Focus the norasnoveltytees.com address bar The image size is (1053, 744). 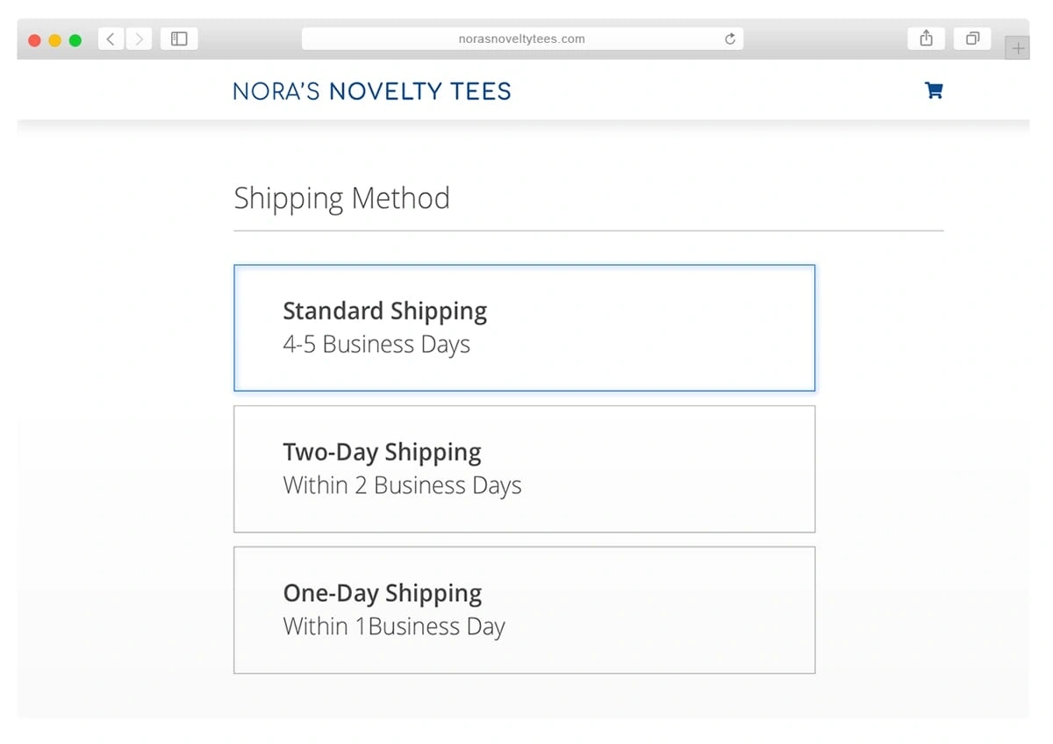pos(521,39)
